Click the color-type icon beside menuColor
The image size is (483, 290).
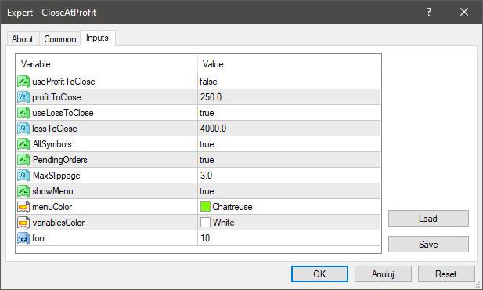23,207
